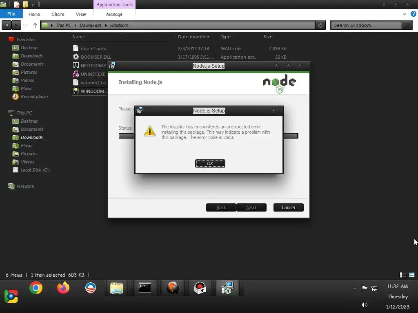Open Local Disk (C:) in the sidebar

(35, 170)
